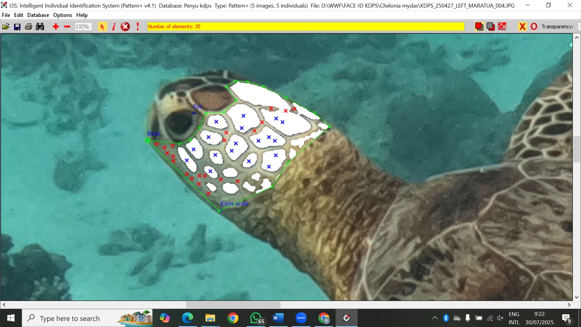Toggle the red-over-gray foreground layer button
Image resolution: width=581 pixels, height=327 pixels.
tap(479, 27)
